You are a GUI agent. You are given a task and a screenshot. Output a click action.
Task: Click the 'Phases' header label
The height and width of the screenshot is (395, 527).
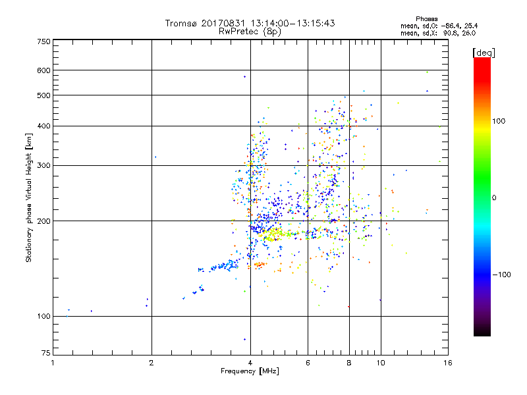click(426, 19)
